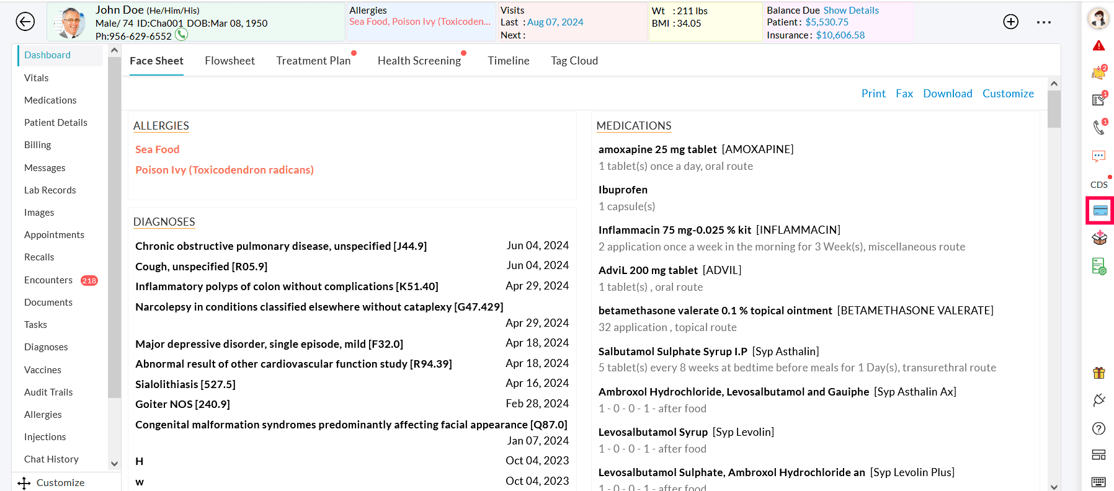The image size is (1114, 491).
Task: Click the Download link
Action: coord(947,94)
